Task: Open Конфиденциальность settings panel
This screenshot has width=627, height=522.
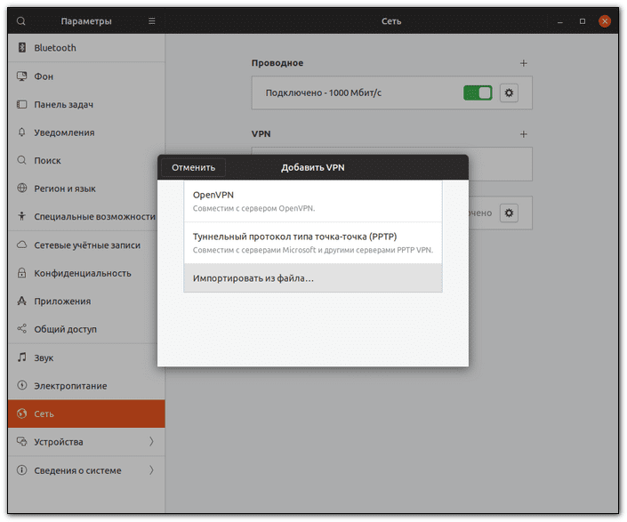Action: click(83, 273)
